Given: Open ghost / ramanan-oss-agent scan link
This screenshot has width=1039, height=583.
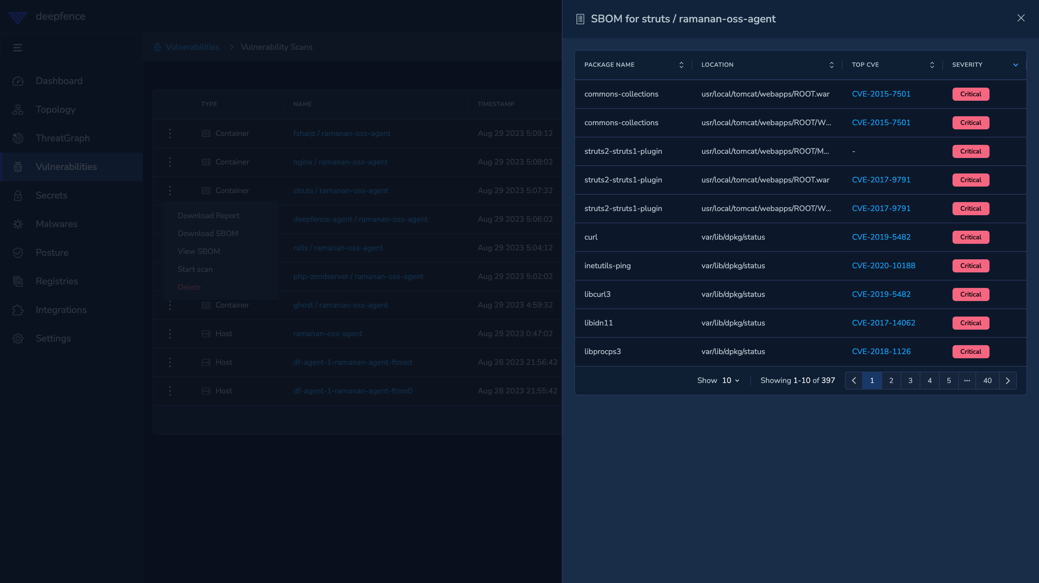Looking at the screenshot, I should click(x=340, y=305).
